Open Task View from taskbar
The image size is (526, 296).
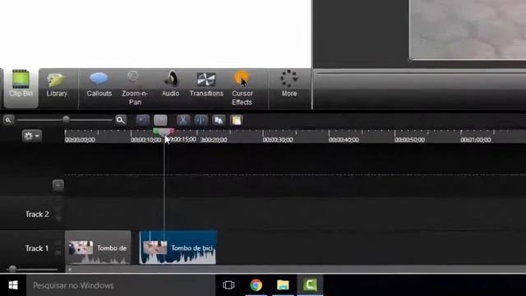228,285
